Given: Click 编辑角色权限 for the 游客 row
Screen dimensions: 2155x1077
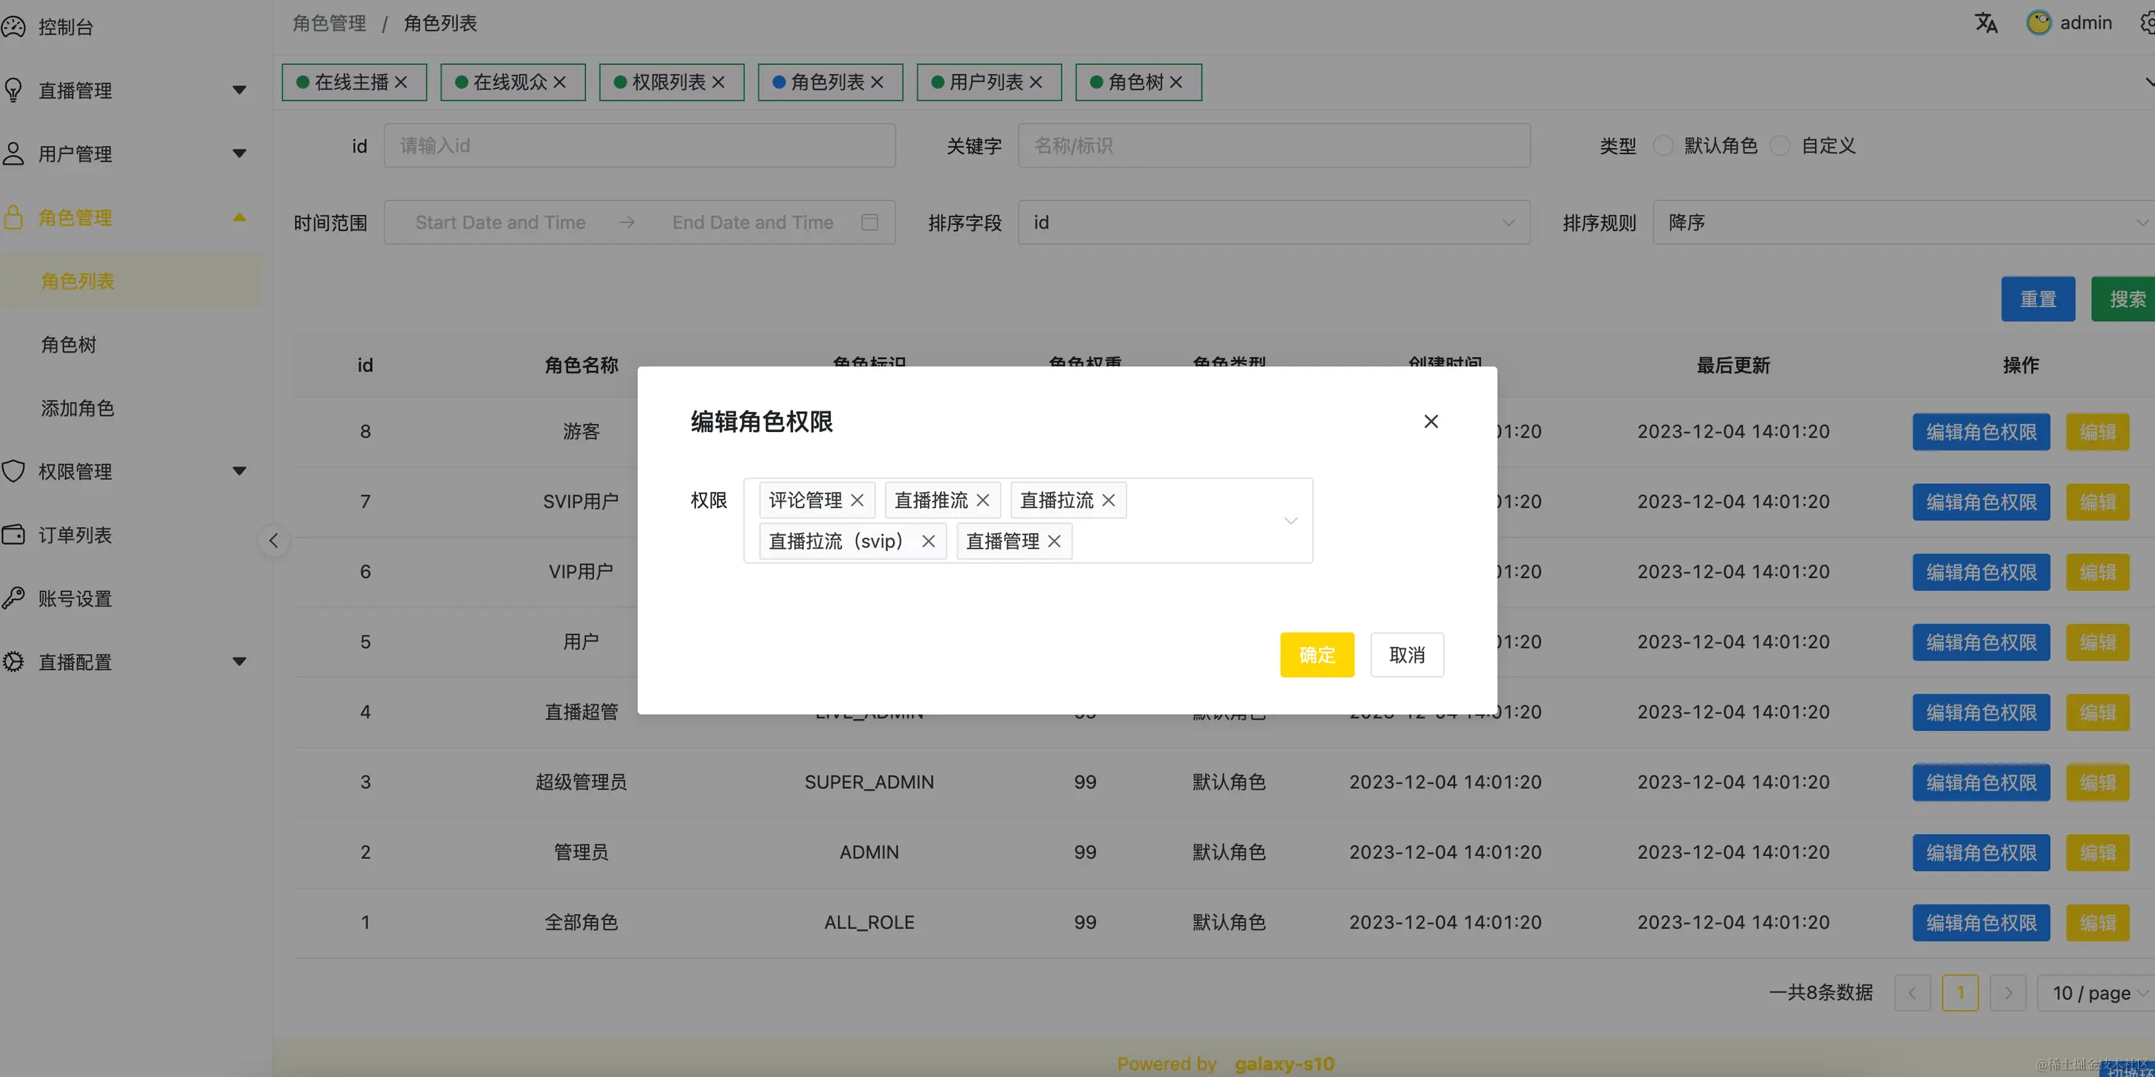Looking at the screenshot, I should pos(1981,432).
